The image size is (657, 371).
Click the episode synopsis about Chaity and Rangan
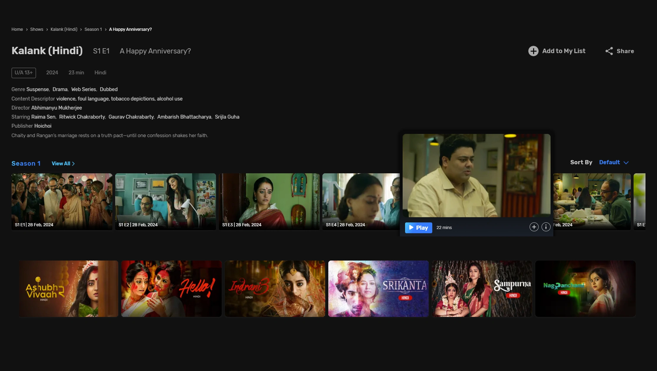[110, 135]
